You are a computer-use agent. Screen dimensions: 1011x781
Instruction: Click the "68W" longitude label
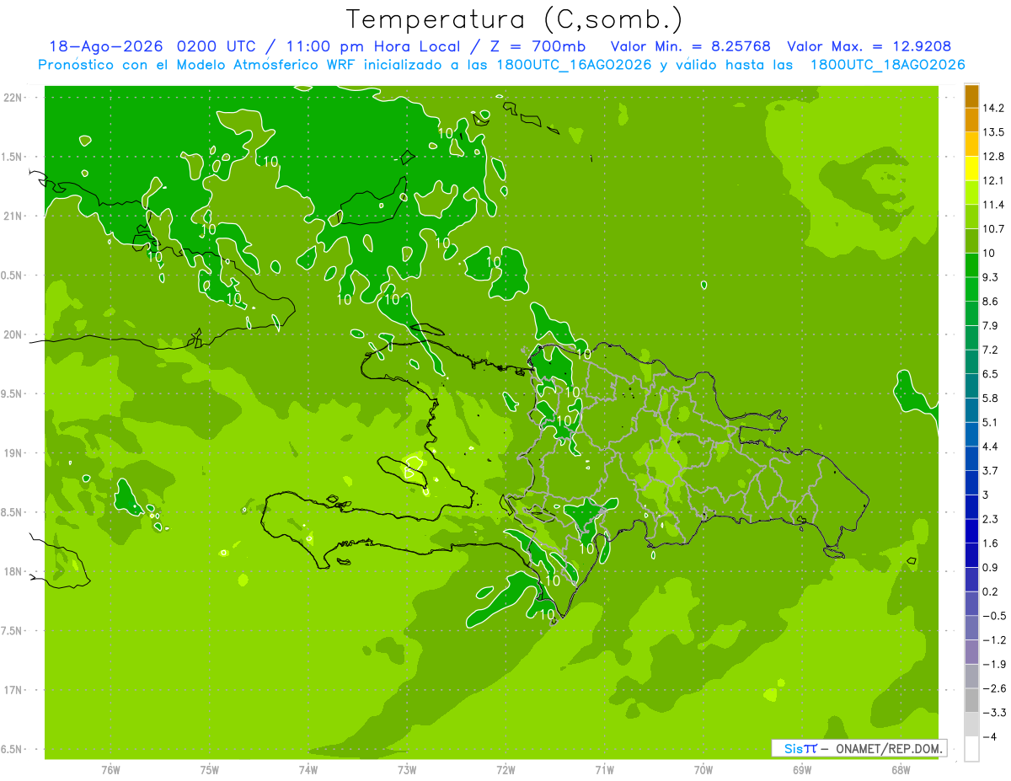tap(901, 769)
